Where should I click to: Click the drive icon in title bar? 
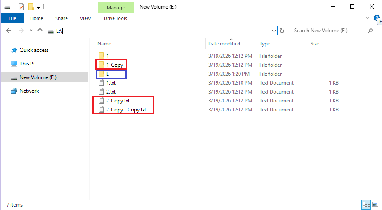click(x=7, y=7)
